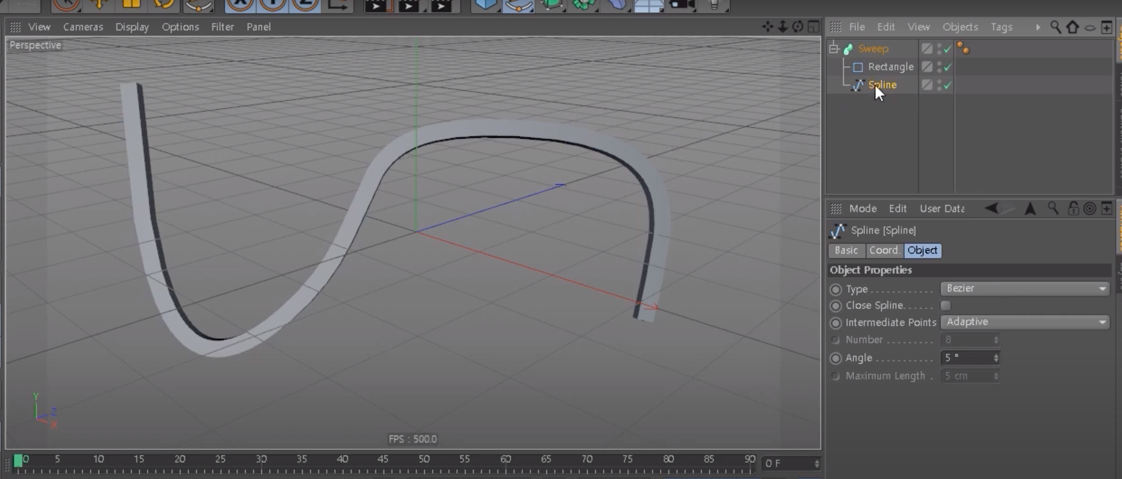The height and width of the screenshot is (479, 1122).
Task: Click the Object Manager eye filter icon
Action: pos(1090,27)
